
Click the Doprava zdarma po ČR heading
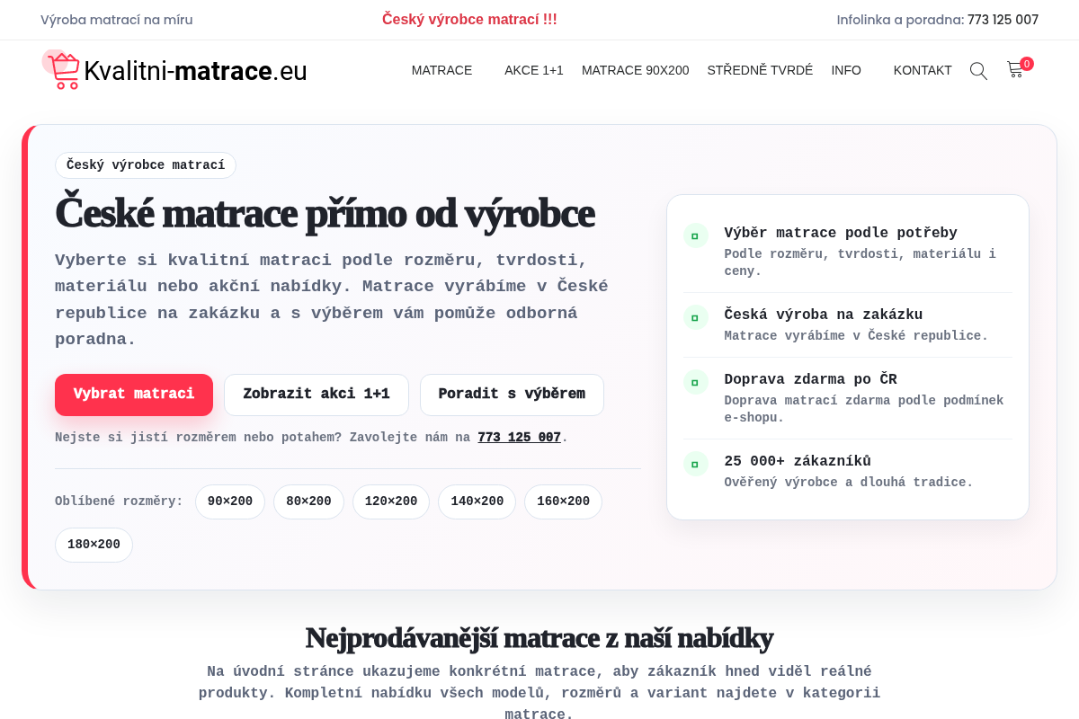coord(810,379)
